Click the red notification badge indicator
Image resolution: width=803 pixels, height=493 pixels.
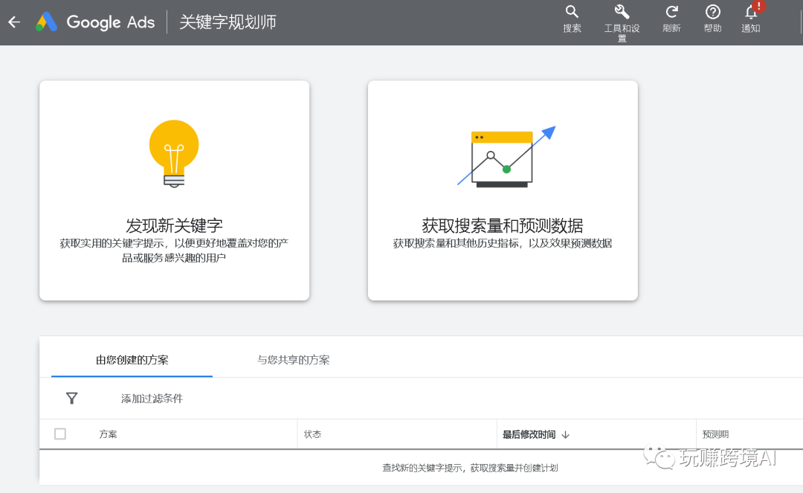(758, 6)
